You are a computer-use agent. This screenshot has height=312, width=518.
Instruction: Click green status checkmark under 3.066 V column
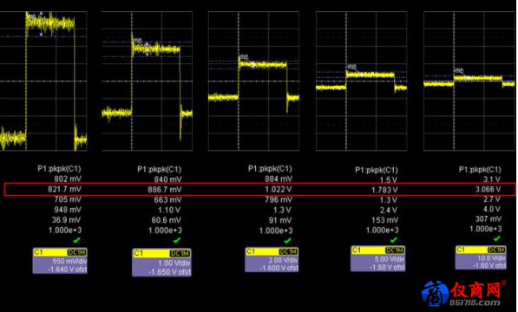(496, 238)
